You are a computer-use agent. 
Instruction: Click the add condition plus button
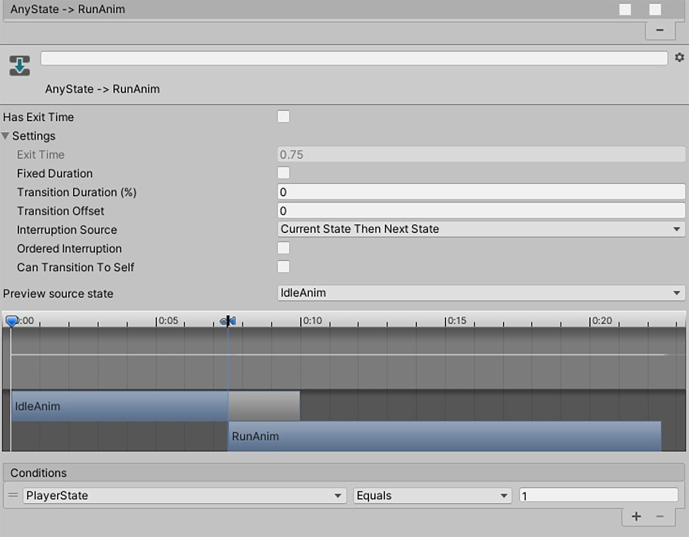(x=636, y=517)
